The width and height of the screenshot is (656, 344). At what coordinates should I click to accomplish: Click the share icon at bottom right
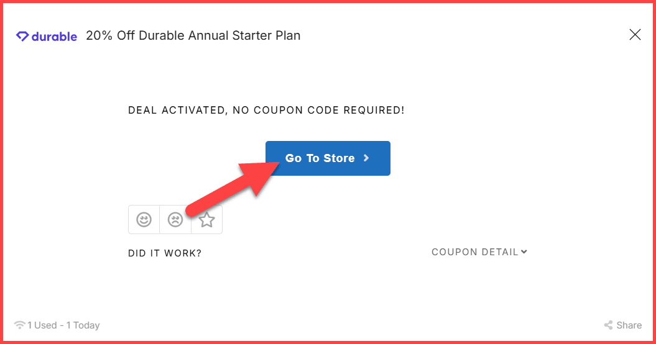608,325
